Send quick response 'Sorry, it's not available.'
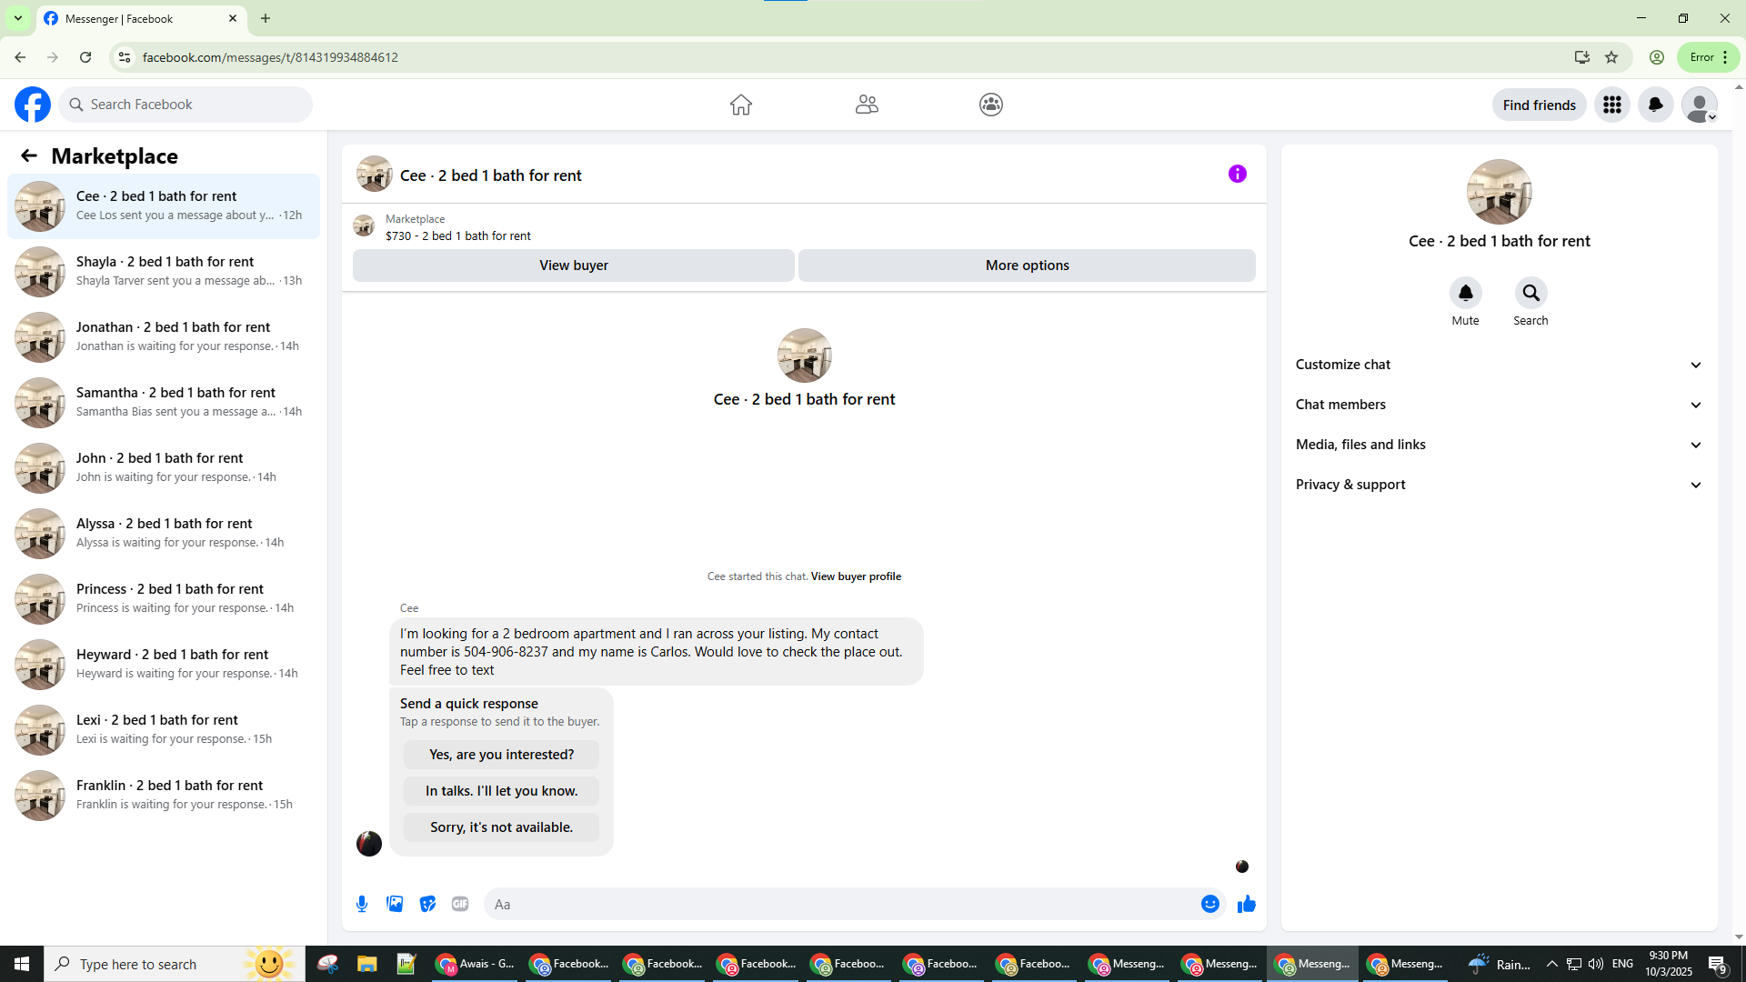 pos(501,827)
